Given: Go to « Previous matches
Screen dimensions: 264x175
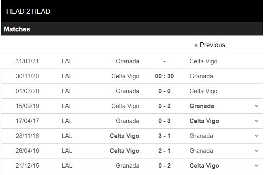Looking at the screenshot, I should coord(210,45).
